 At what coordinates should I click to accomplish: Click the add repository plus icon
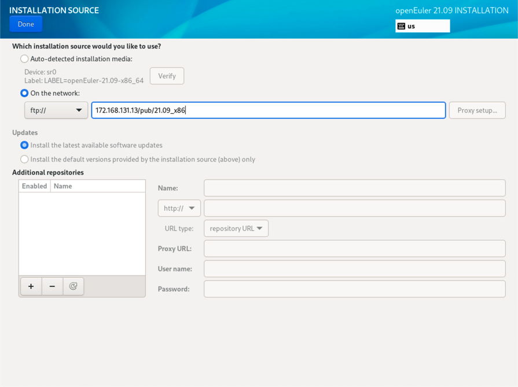click(31, 286)
